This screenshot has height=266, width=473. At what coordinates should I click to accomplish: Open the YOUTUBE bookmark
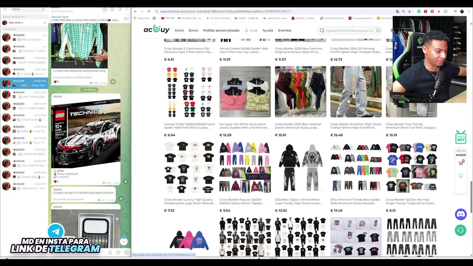[x=168, y=18]
